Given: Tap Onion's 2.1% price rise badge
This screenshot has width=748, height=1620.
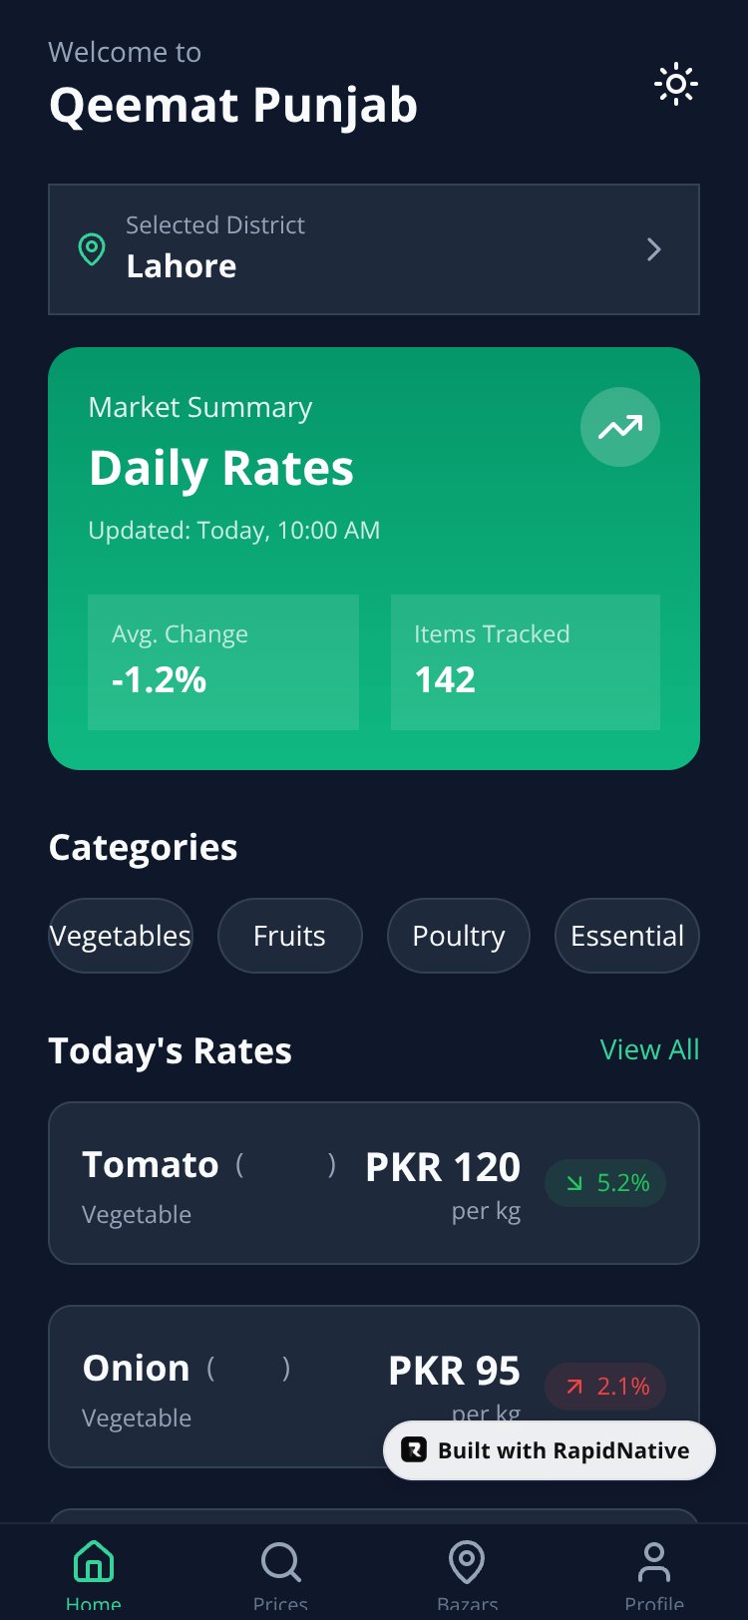Looking at the screenshot, I should click(605, 1387).
